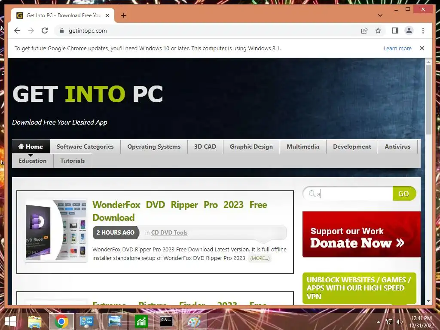
Task: Open 3D CAD menu item
Action: (x=205, y=147)
